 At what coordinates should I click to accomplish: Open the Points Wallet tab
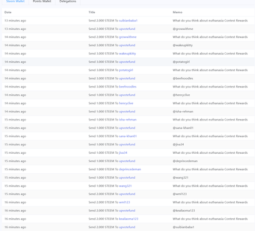point(42,2)
